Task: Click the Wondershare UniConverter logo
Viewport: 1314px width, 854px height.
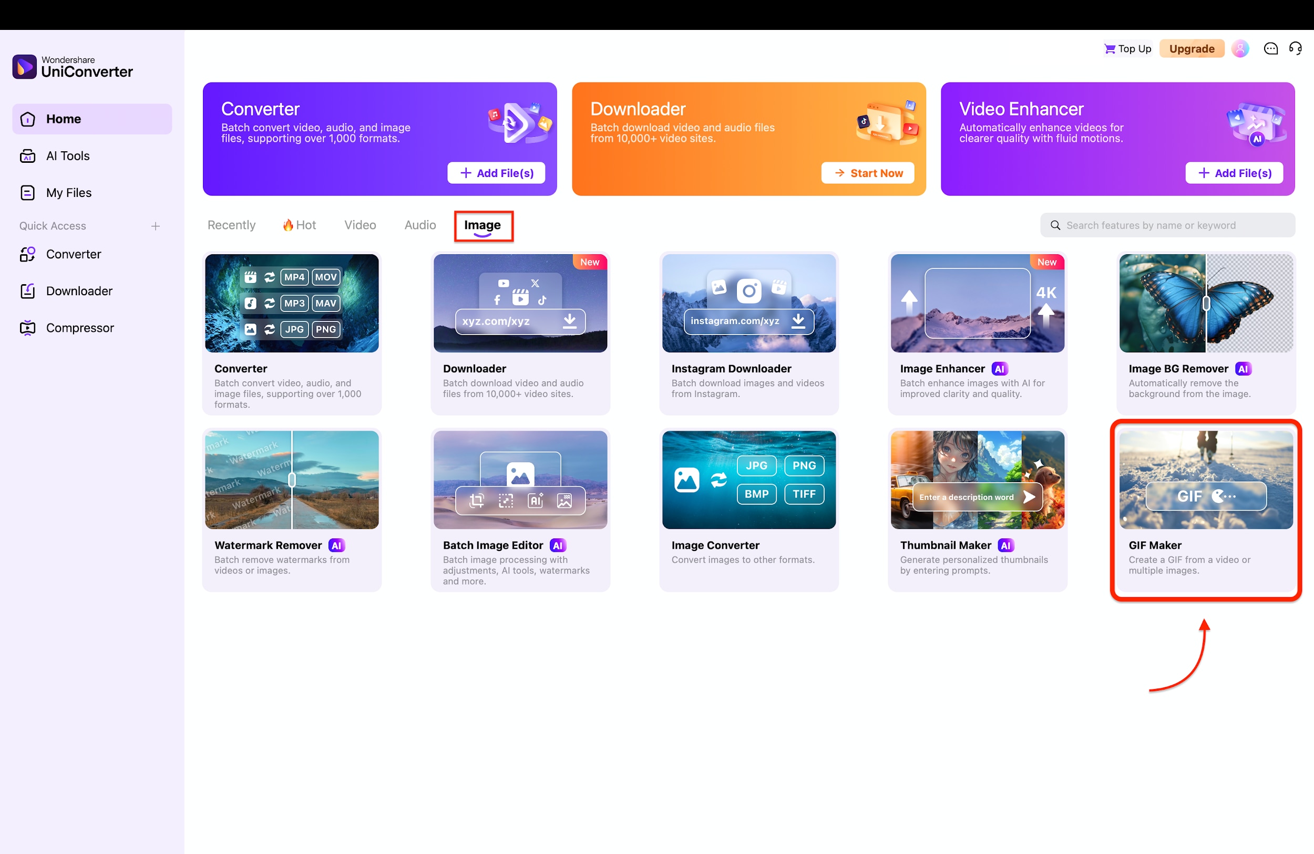Action: [73, 66]
